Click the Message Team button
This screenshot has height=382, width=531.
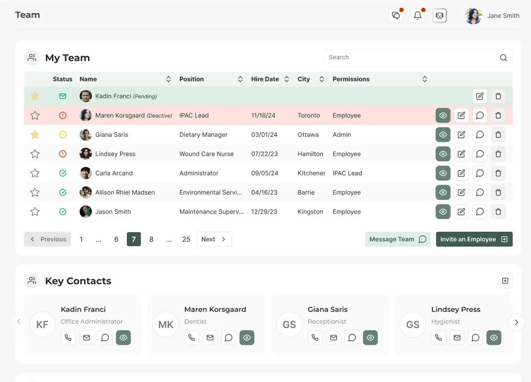[397, 239]
